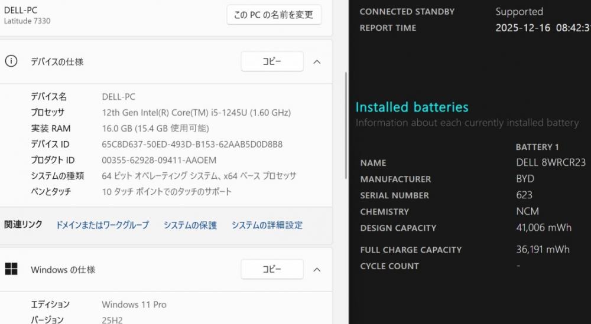Open the ドメインまたはワークグループ link
Image resolution: width=591 pixels, height=324 pixels.
102,225
